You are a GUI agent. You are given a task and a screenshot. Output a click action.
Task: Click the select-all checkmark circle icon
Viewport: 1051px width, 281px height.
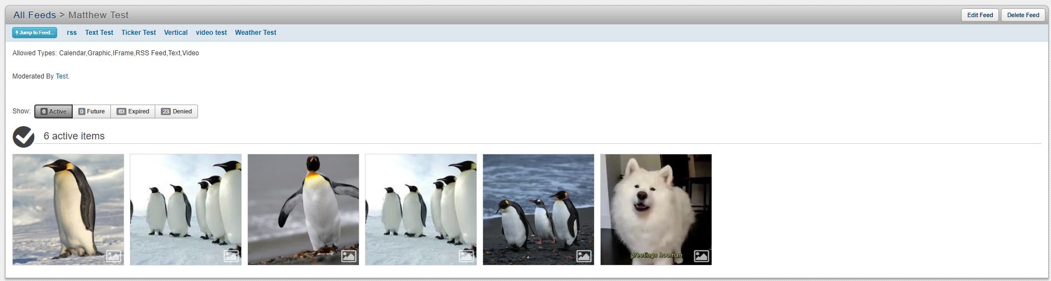(23, 137)
